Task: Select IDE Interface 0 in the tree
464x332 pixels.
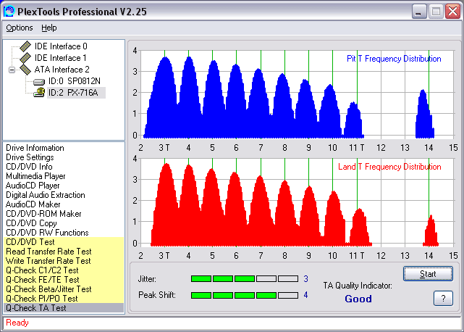Action: pos(61,46)
